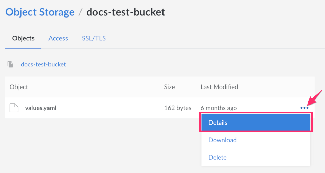Click the Object column header
Image resolution: width=325 pixels, height=173 pixels.
tap(19, 87)
